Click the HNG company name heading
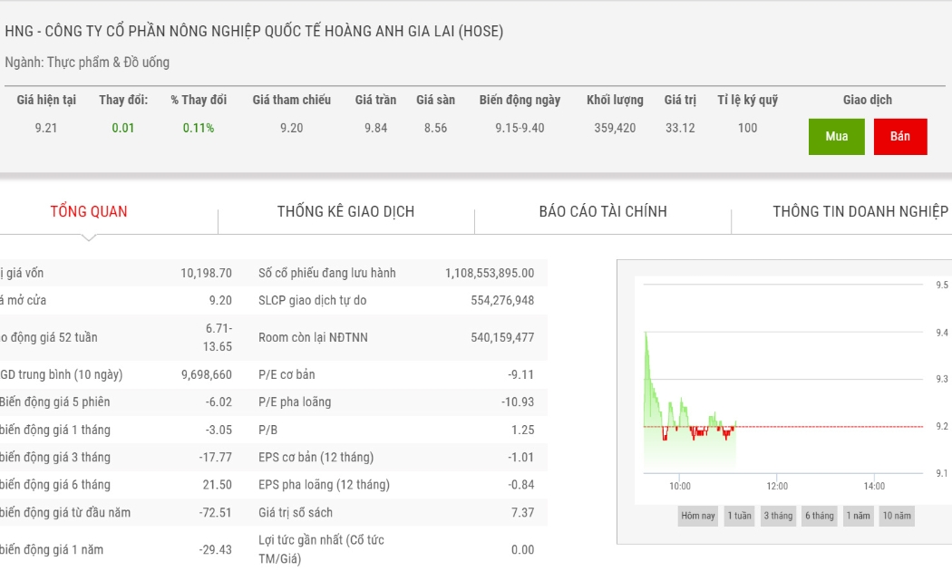952x571 pixels. coord(254,31)
